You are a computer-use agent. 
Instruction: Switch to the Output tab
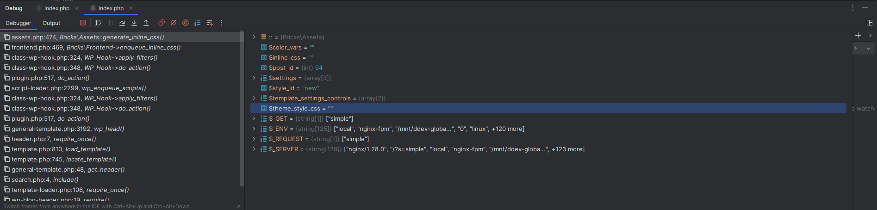click(51, 23)
